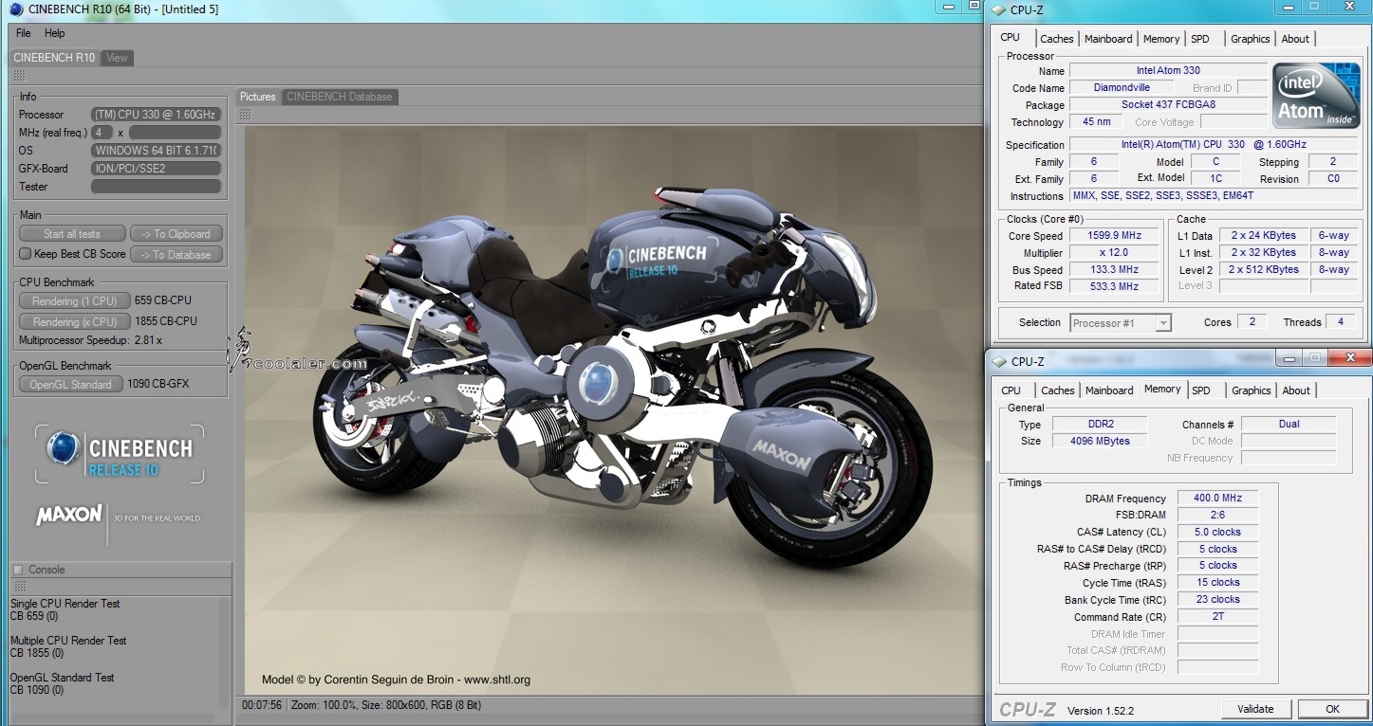Run the Rendering (x CPU) benchmark
This screenshot has height=726, width=1373.
click(75, 322)
